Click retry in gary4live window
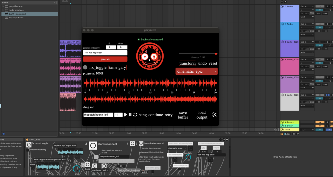Viewport: 333px width, 177px height. coord(168,115)
